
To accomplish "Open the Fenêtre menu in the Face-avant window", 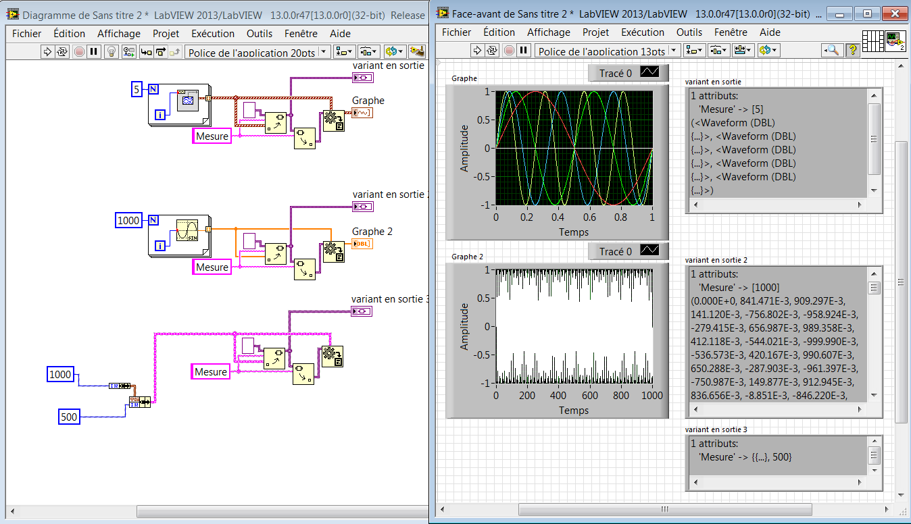I will click(x=730, y=32).
